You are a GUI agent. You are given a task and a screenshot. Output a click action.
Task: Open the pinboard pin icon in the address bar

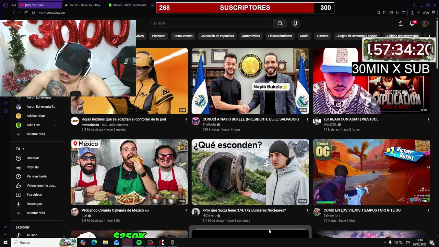click(x=379, y=13)
